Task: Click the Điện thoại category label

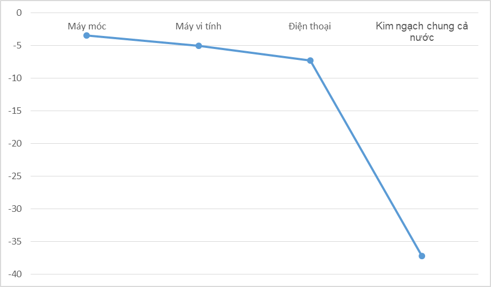Action: pyautogui.click(x=310, y=26)
